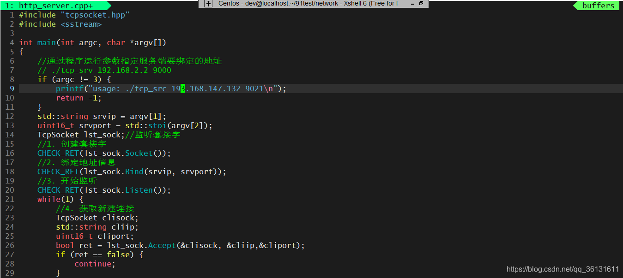Click 'if (ret == false) {' line
The width and height of the screenshot is (623, 278).
point(100,254)
